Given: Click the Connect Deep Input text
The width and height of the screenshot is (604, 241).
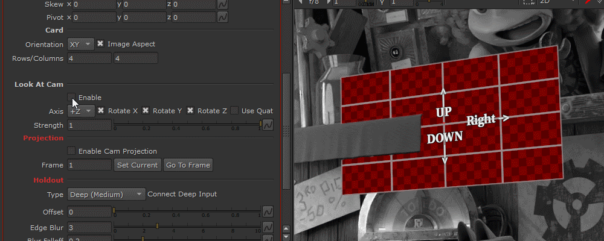Looking at the screenshot, I should click(x=182, y=194).
